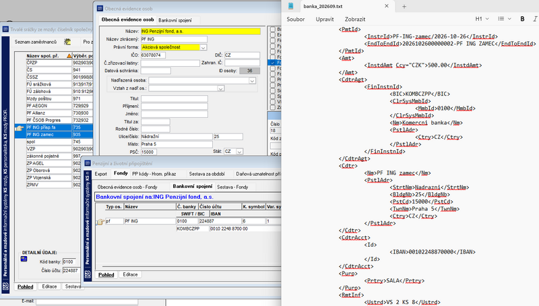
Task: Click the Název zkrácený field containing PF ING
Action: pos(174,39)
